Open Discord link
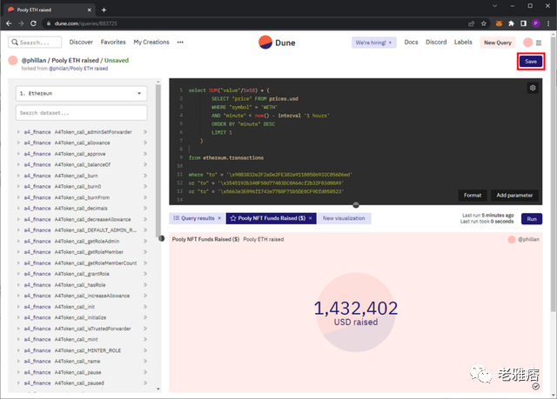Image resolution: width=557 pixels, height=399 pixels. [x=436, y=43]
